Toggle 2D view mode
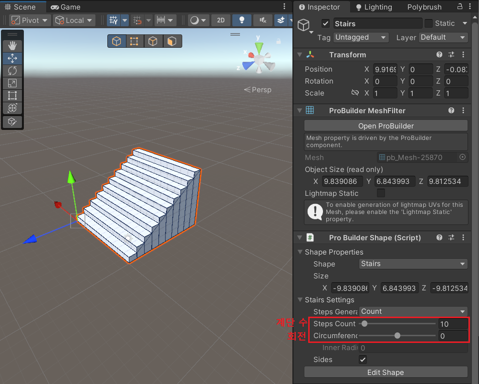This screenshot has height=384, width=479. [220, 21]
